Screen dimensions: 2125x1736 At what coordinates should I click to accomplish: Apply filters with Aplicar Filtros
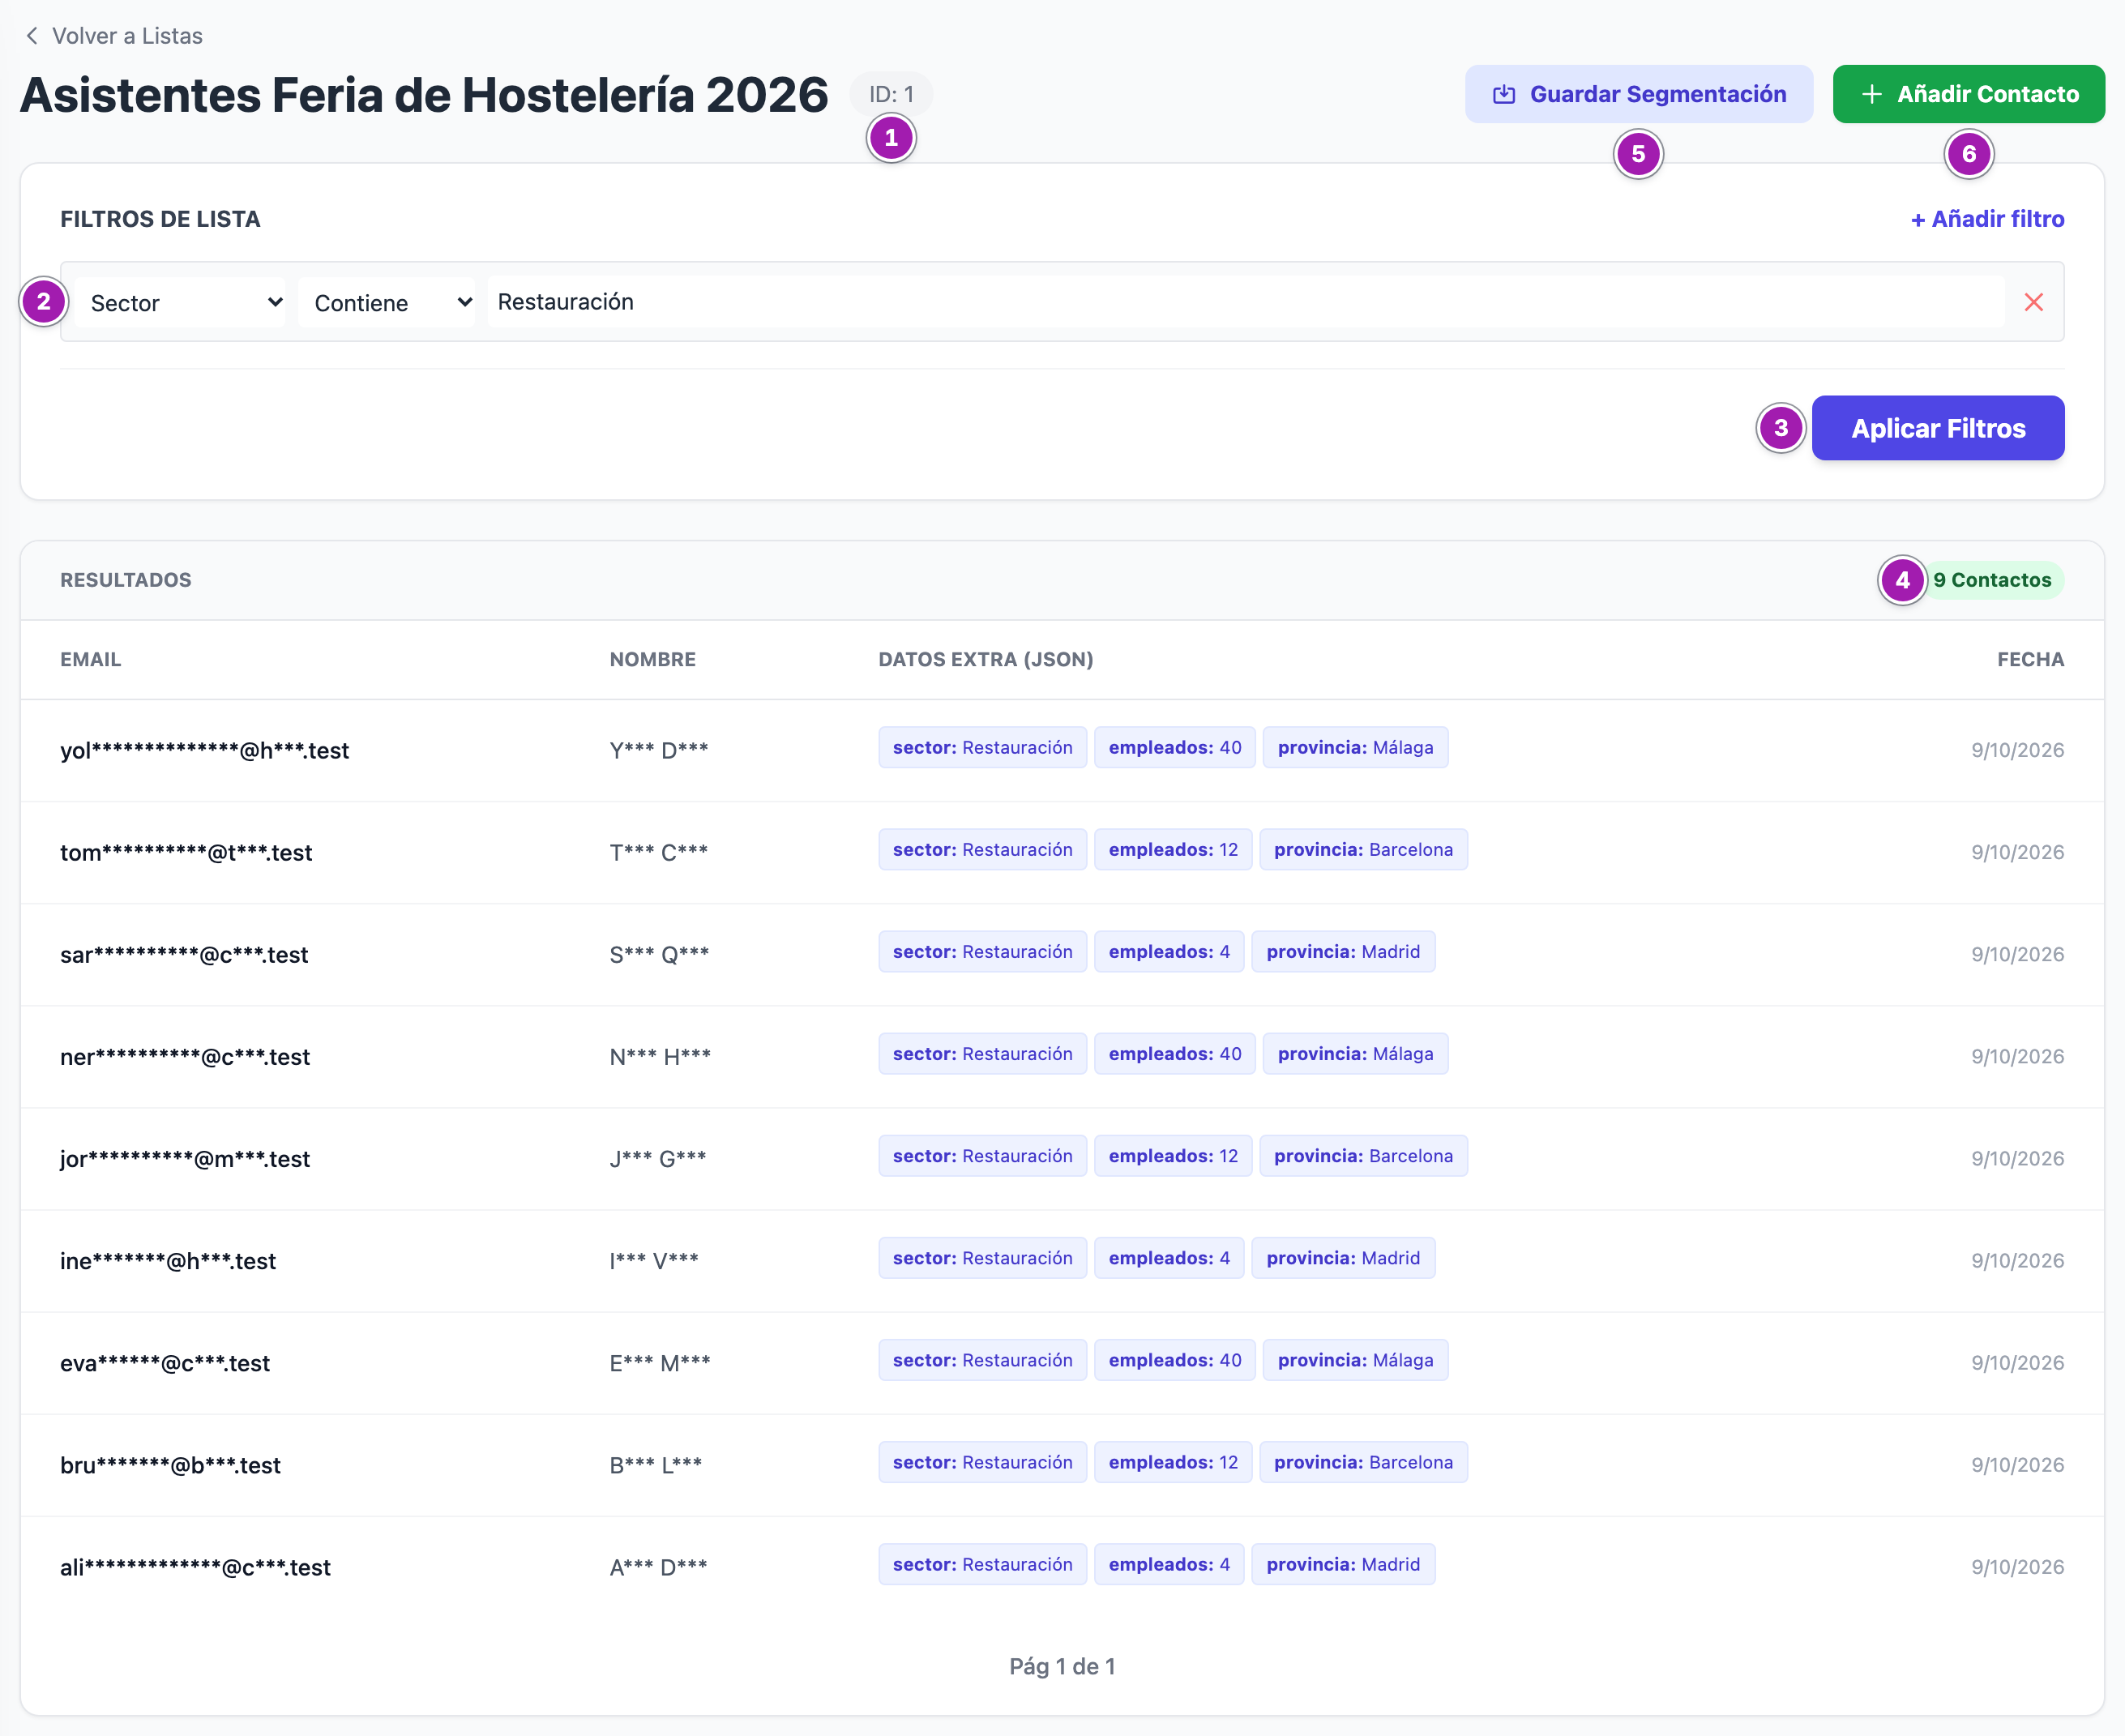pos(1937,428)
